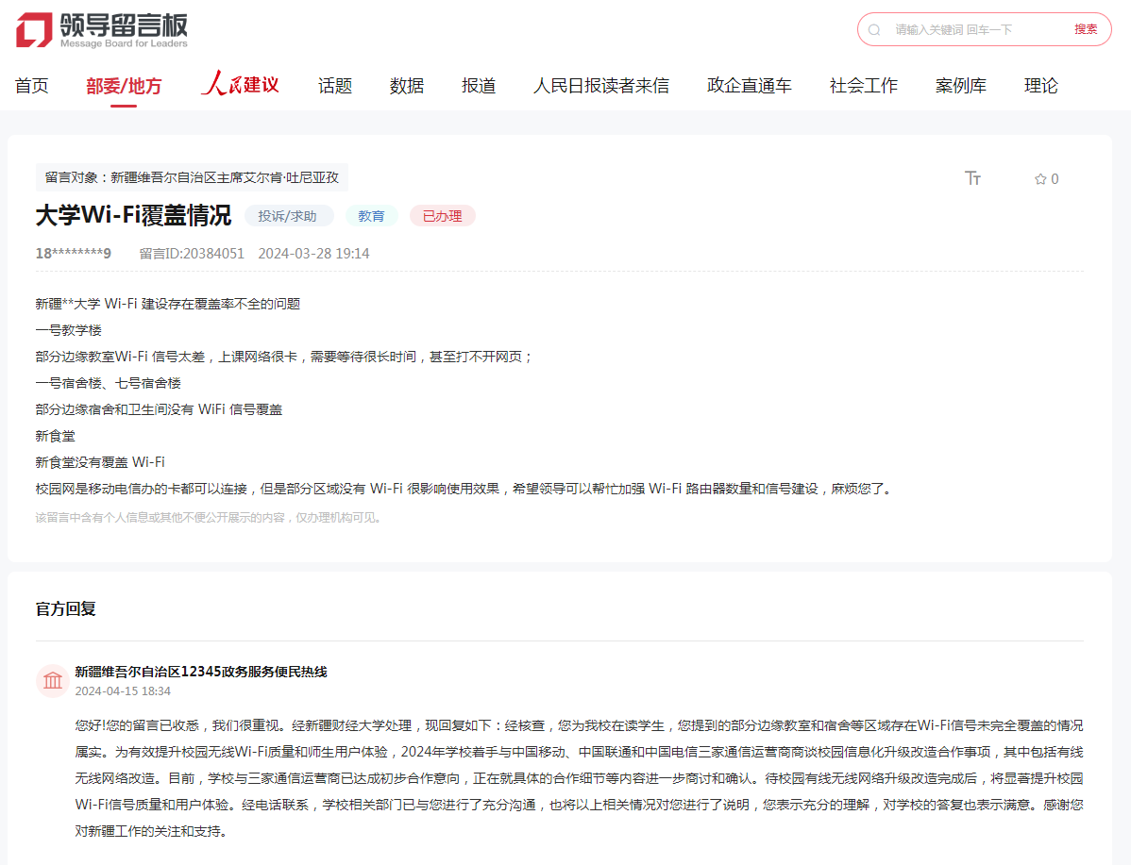The width and height of the screenshot is (1131, 865).
Task: Click the 投诉/求助 category tag
Action: pos(288,216)
